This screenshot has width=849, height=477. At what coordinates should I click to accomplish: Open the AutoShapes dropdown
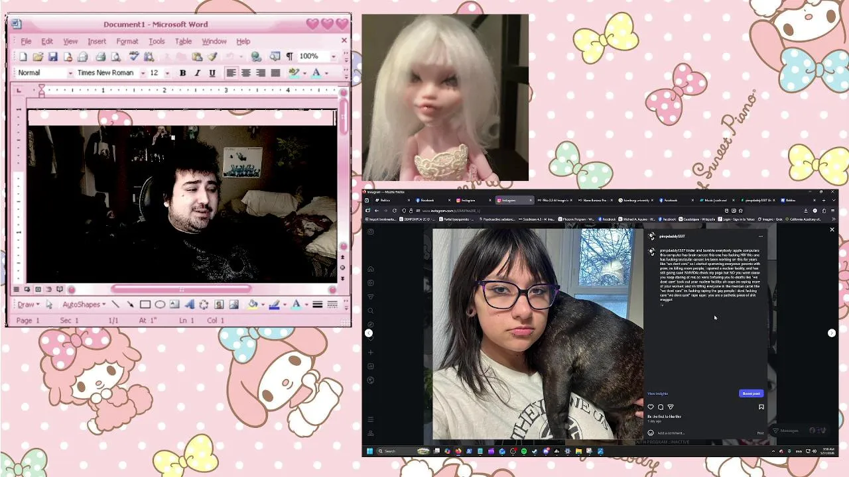tap(84, 305)
